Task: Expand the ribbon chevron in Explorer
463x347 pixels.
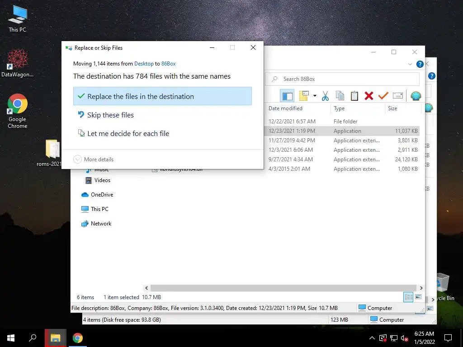Action: [410, 64]
